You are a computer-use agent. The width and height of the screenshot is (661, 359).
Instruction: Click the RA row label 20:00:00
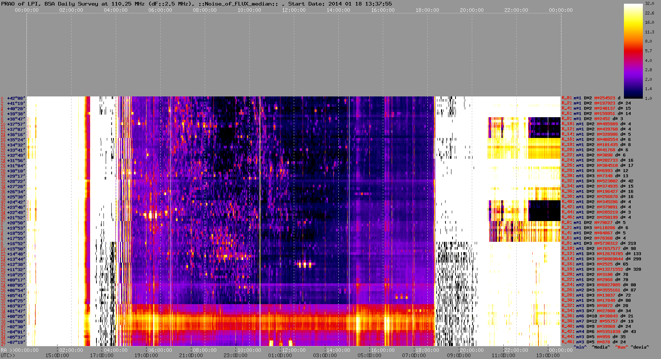472,350
